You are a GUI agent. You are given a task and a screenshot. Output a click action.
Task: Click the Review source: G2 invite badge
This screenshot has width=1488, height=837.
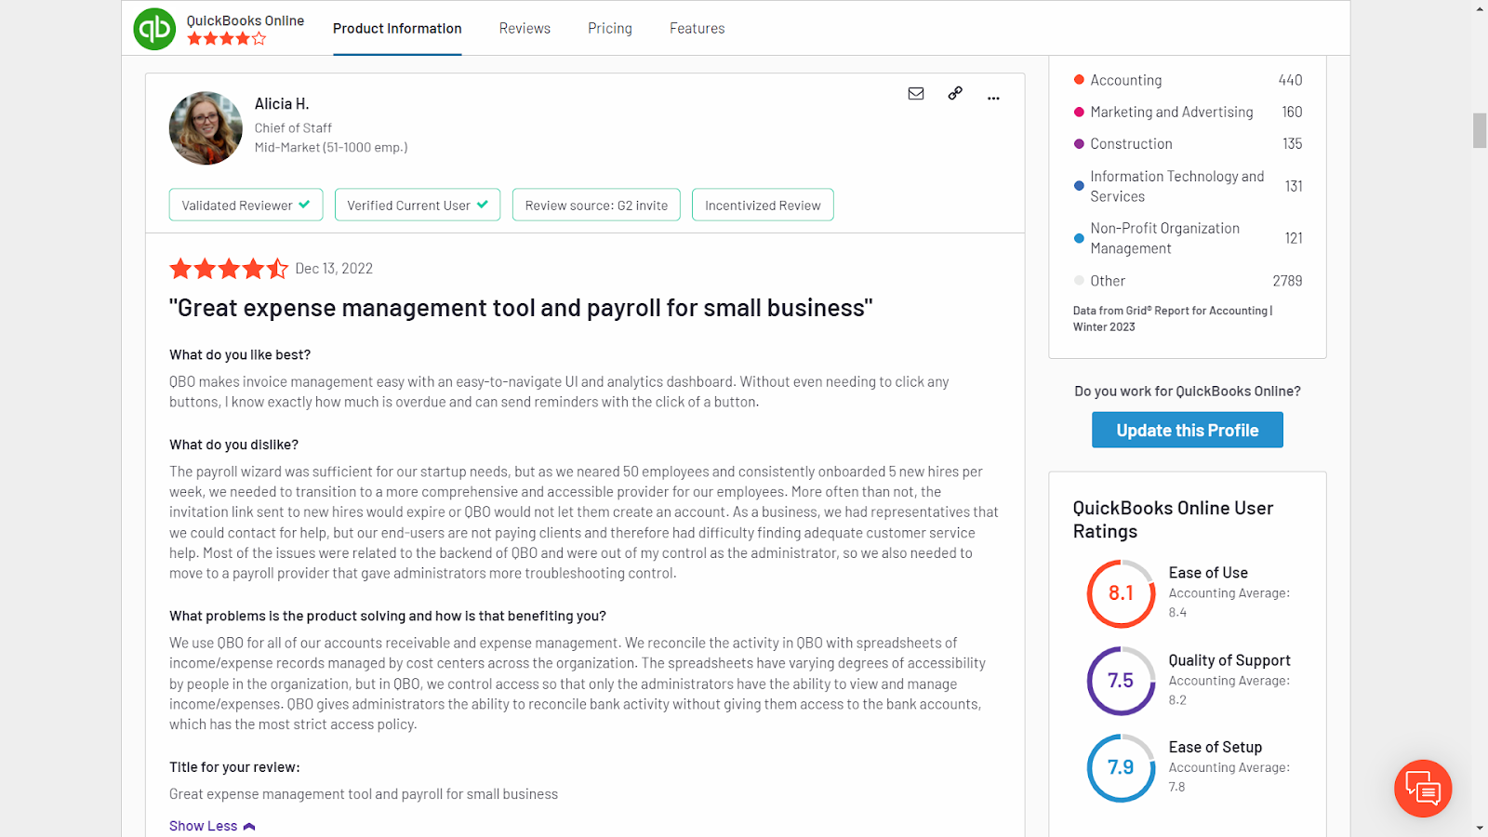pos(596,205)
